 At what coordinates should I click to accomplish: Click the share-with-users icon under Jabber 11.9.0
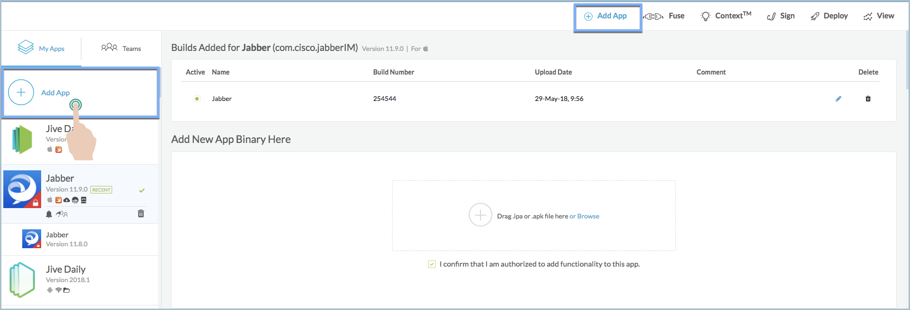click(x=62, y=214)
